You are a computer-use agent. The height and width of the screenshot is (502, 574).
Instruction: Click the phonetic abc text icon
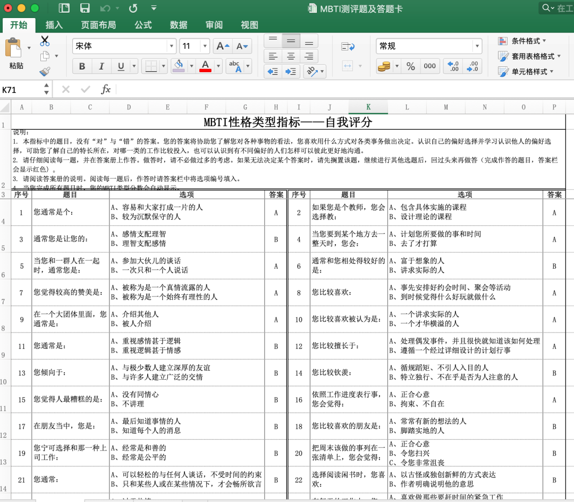[x=235, y=66]
